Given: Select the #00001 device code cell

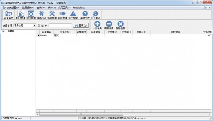Looking at the screenshot, I should tap(47, 35).
